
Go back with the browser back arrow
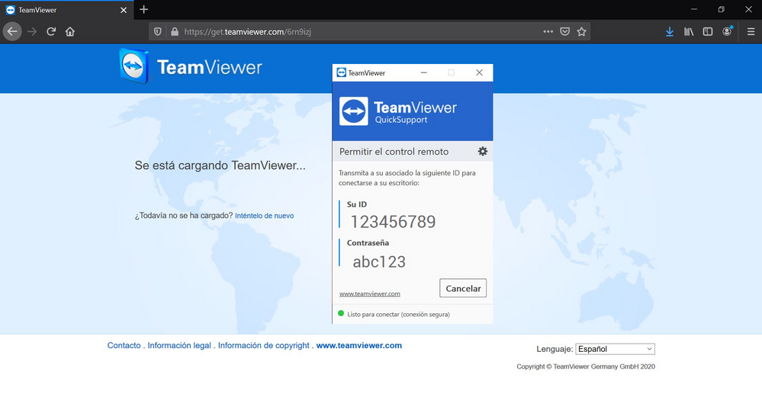(12, 31)
